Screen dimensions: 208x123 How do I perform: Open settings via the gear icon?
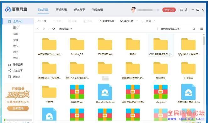tap(186, 10)
